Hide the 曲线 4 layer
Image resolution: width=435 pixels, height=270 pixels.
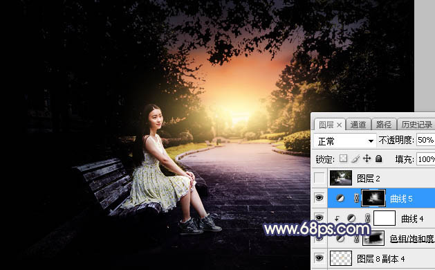tap(320, 218)
